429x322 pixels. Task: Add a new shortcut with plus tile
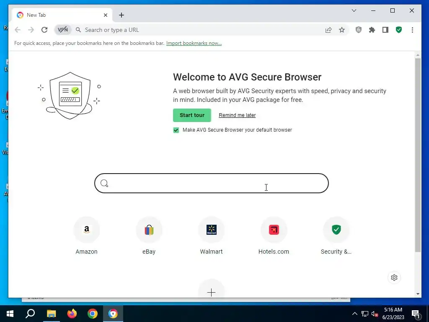coord(211,292)
